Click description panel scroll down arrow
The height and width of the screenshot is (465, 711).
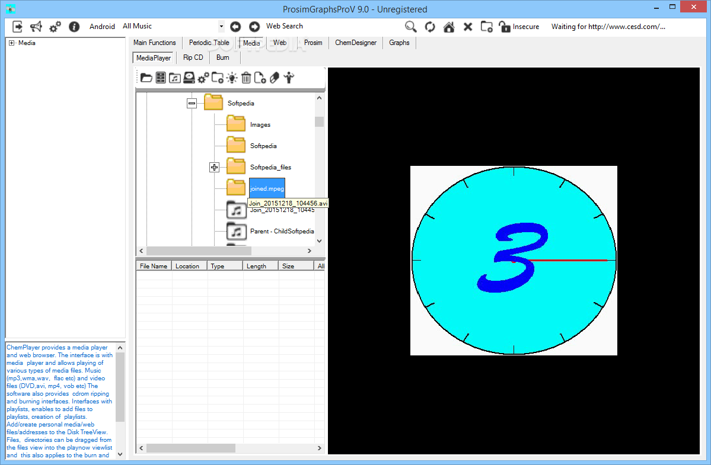pos(120,454)
